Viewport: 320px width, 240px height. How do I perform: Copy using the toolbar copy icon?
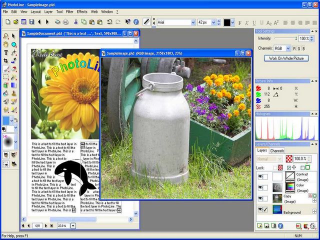point(83,22)
